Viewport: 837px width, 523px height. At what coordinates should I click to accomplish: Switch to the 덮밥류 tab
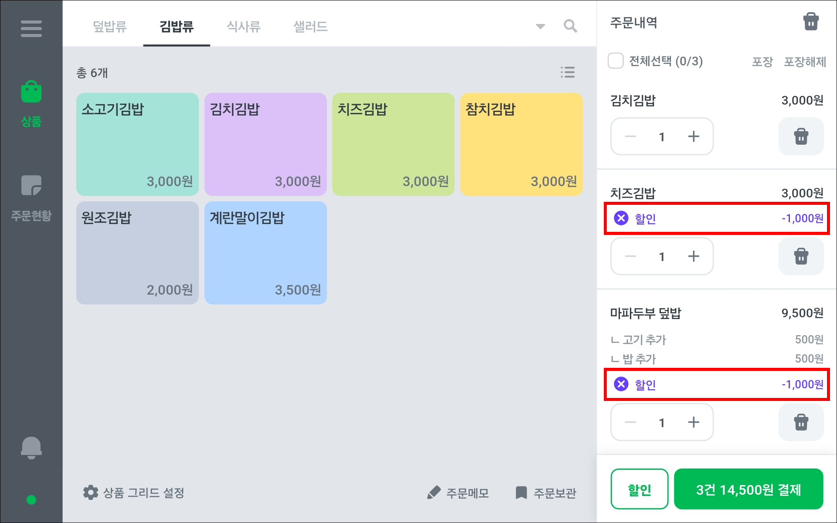109,27
